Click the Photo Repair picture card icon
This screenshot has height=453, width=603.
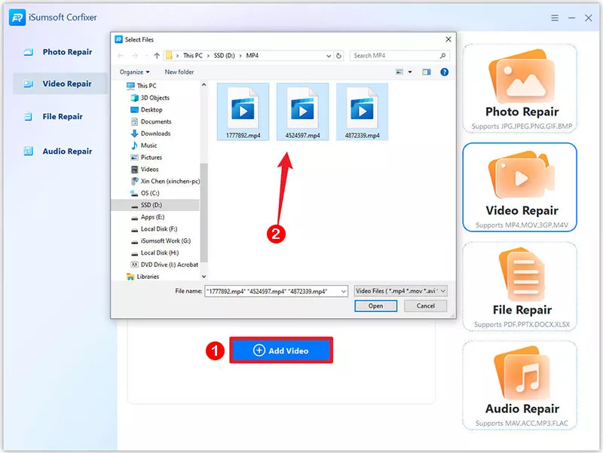click(522, 77)
